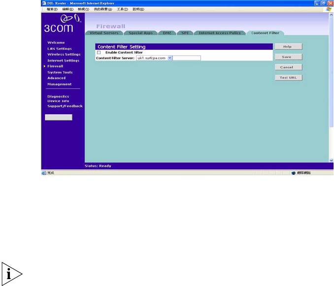Click the Help button
The height and width of the screenshot is (286, 334).
(x=289, y=47)
